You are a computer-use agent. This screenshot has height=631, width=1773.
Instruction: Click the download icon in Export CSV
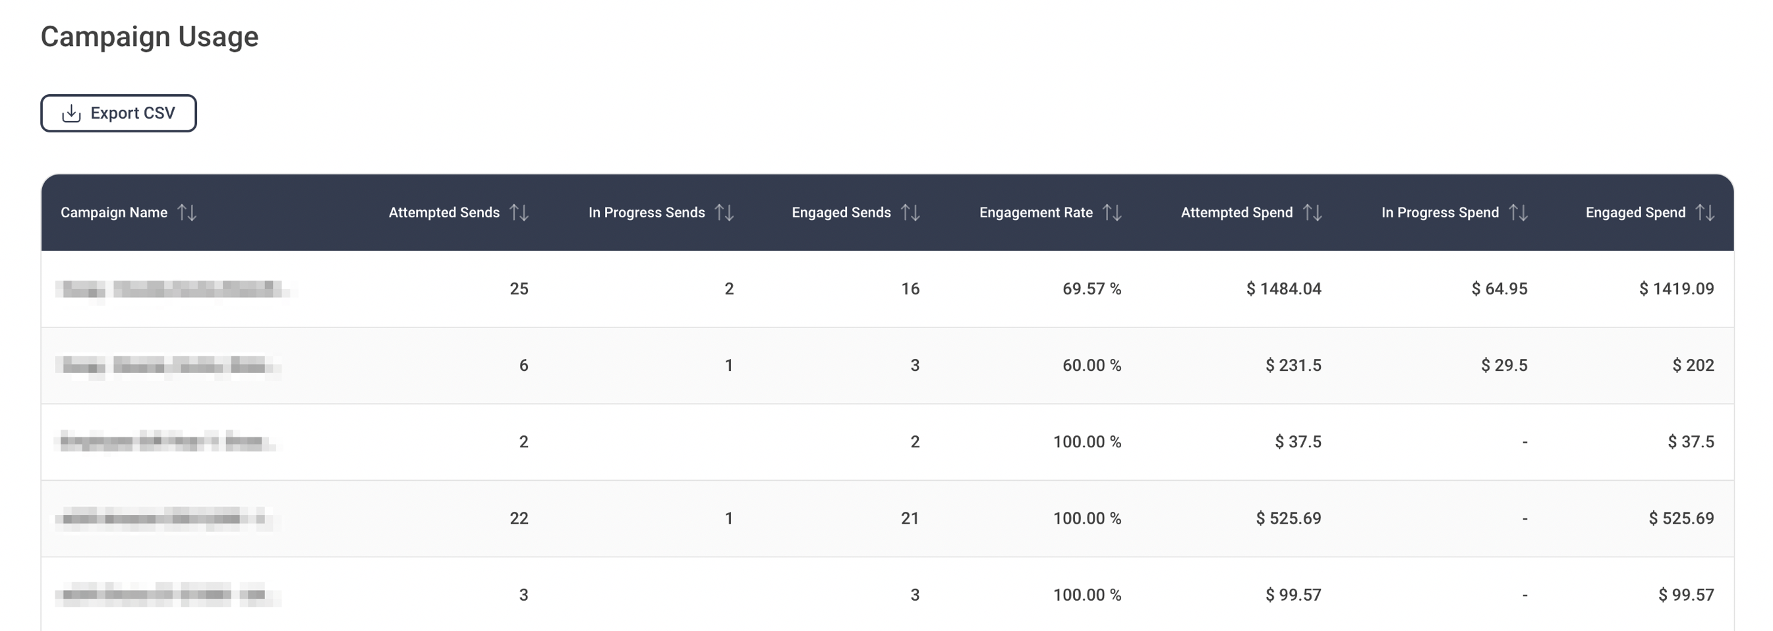click(x=72, y=113)
